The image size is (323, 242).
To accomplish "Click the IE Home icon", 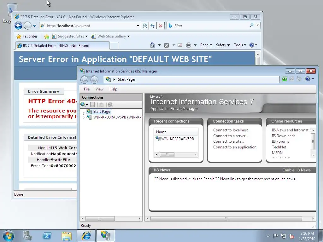I will point(153,45).
